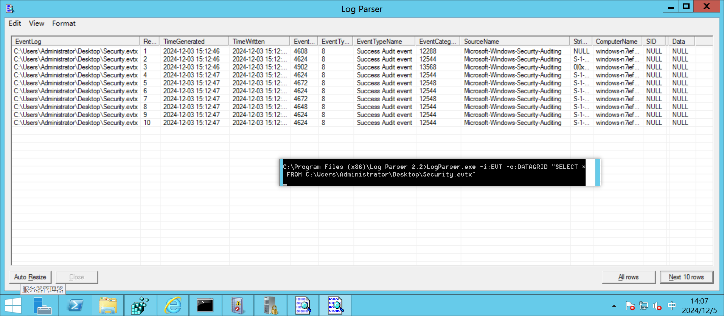The width and height of the screenshot is (724, 316).
Task: Click the EventCateg... column header
Action: [438, 41]
